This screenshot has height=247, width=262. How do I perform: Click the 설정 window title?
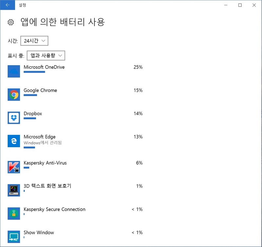[22, 5]
